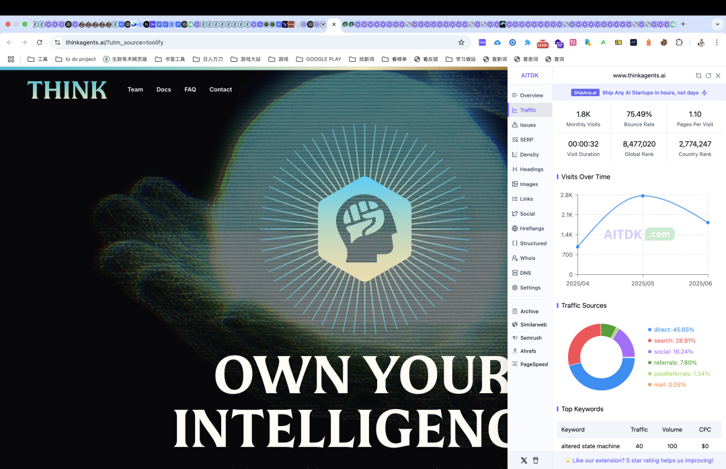Open the 找新词 bookmarks folder

pos(362,59)
